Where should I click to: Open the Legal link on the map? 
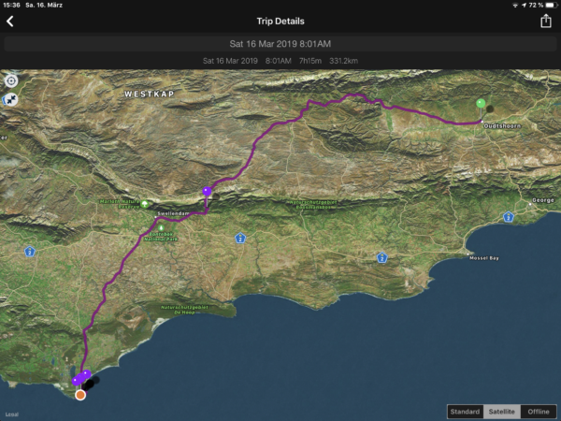point(11,413)
